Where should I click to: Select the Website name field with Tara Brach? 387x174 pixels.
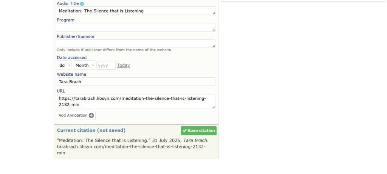click(x=136, y=82)
